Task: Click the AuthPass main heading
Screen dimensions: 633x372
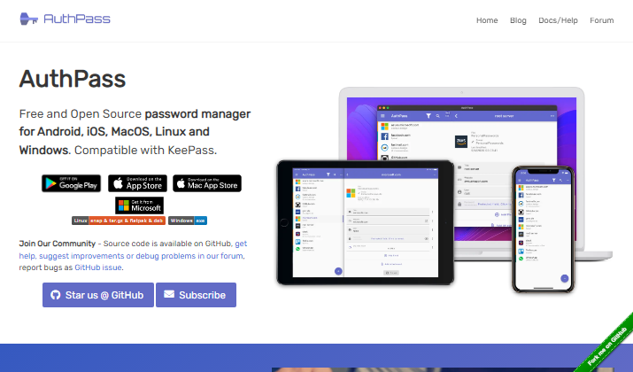Action: 73,79
